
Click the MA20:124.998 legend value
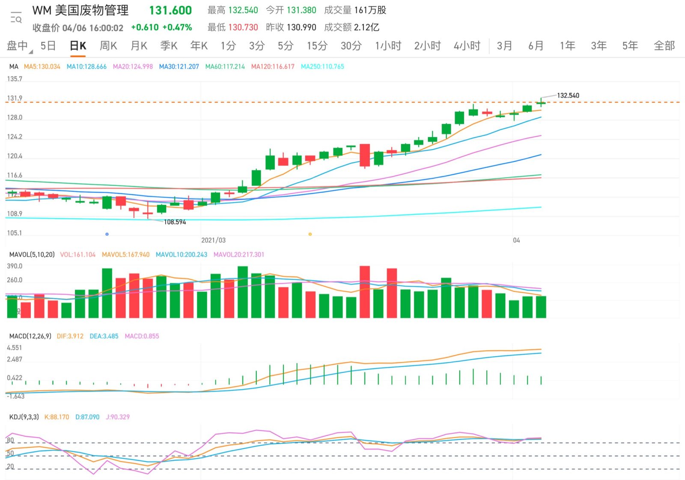[x=133, y=66]
